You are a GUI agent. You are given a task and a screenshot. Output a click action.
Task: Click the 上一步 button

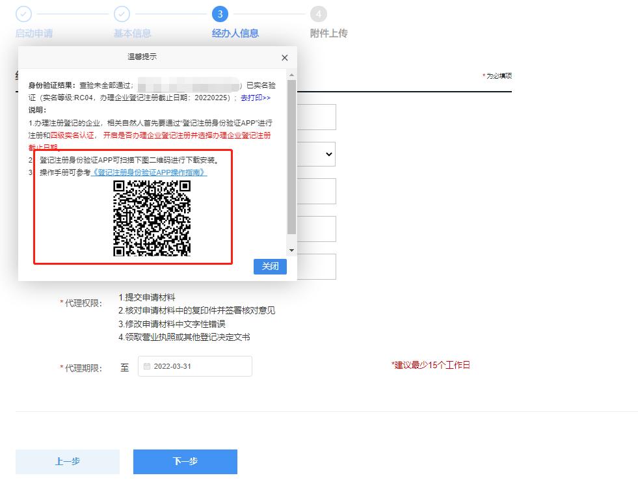point(67,461)
